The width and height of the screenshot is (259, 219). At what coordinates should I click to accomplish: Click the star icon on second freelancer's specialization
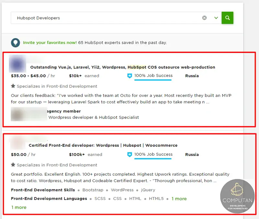pos(13,165)
